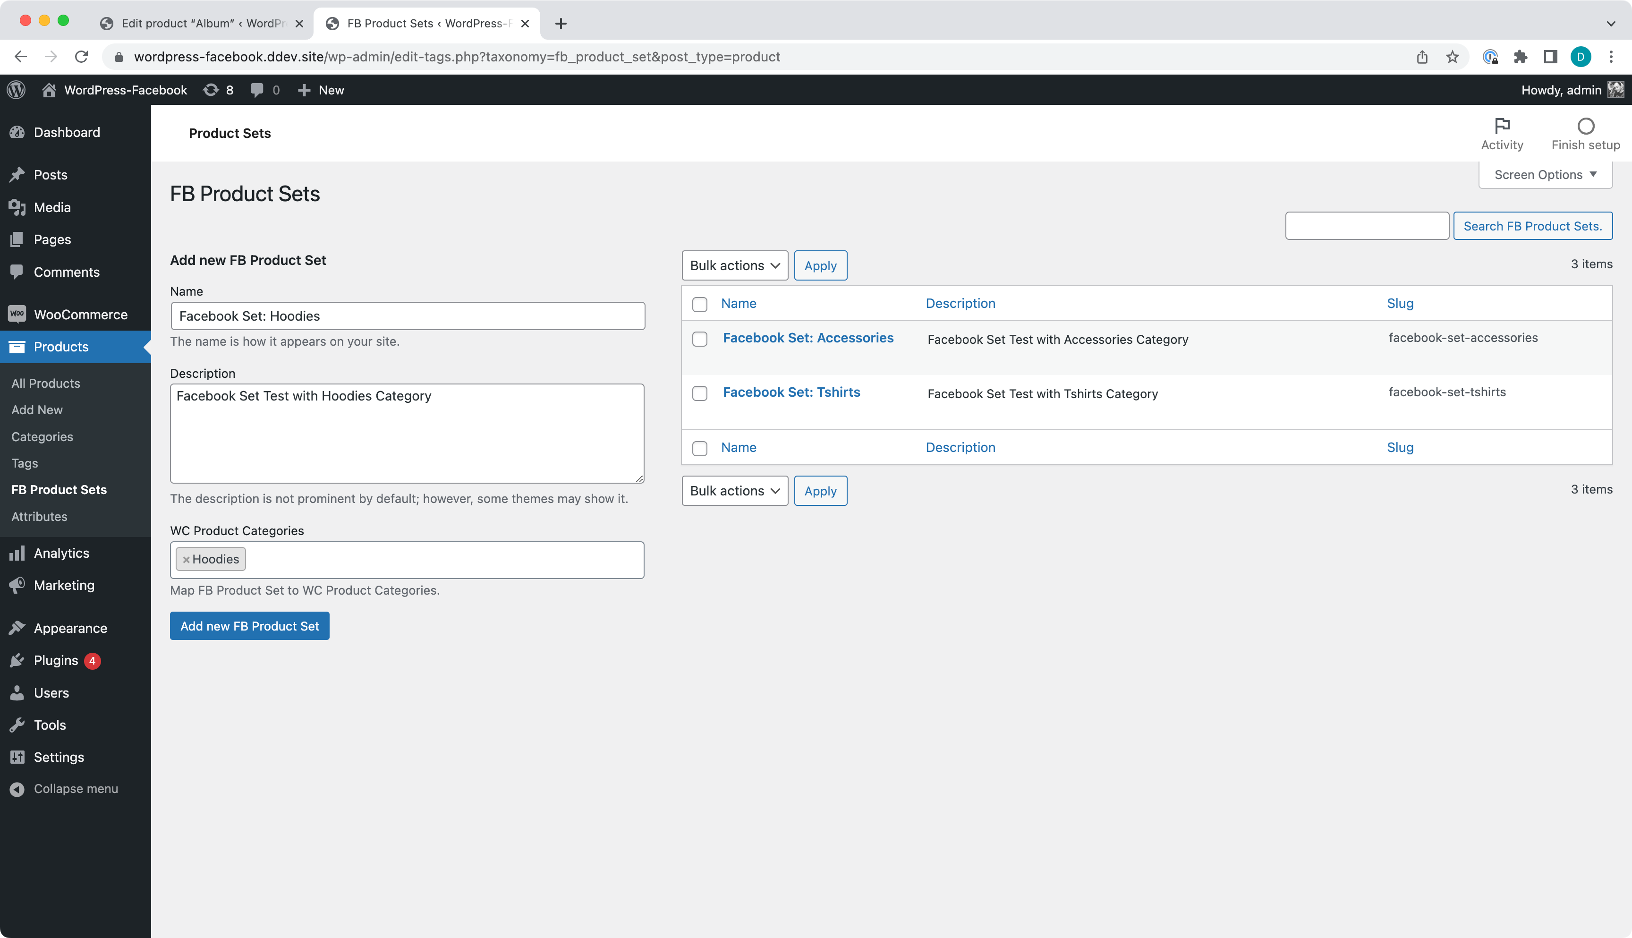
Task: Click the plus New icon in admin bar
Action: coord(304,90)
